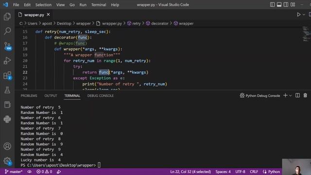Click the editor minimap
Image resolution: width=311 pixels, height=175 pixels.
pyautogui.click(x=306, y=34)
